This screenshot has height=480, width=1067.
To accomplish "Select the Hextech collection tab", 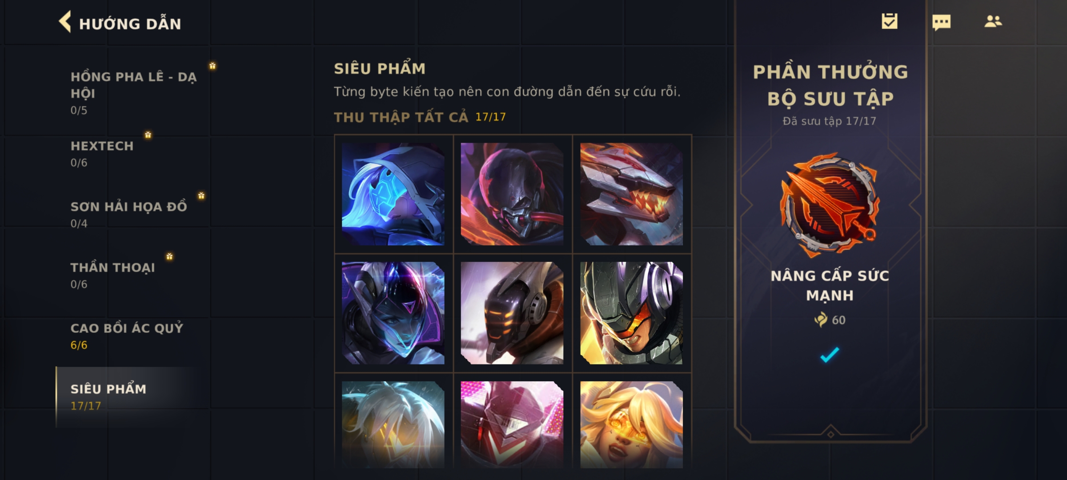I will tap(133, 154).
